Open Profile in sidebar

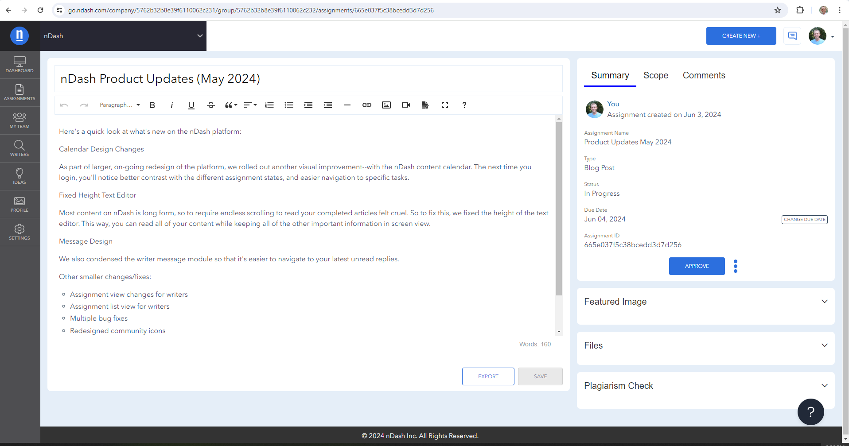[19, 204]
